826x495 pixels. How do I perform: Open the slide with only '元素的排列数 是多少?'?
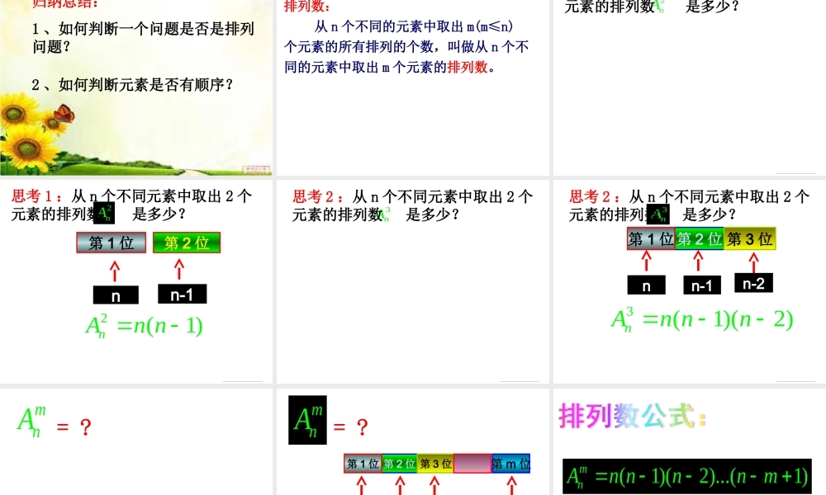pyautogui.click(x=689, y=87)
